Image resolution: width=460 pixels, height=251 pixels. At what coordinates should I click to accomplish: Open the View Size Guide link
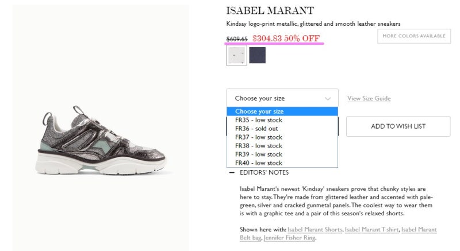pyautogui.click(x=369, y=98)
